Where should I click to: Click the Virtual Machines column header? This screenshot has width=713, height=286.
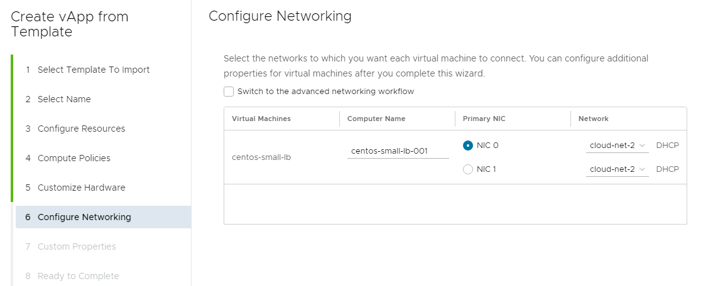click(261, 119)
